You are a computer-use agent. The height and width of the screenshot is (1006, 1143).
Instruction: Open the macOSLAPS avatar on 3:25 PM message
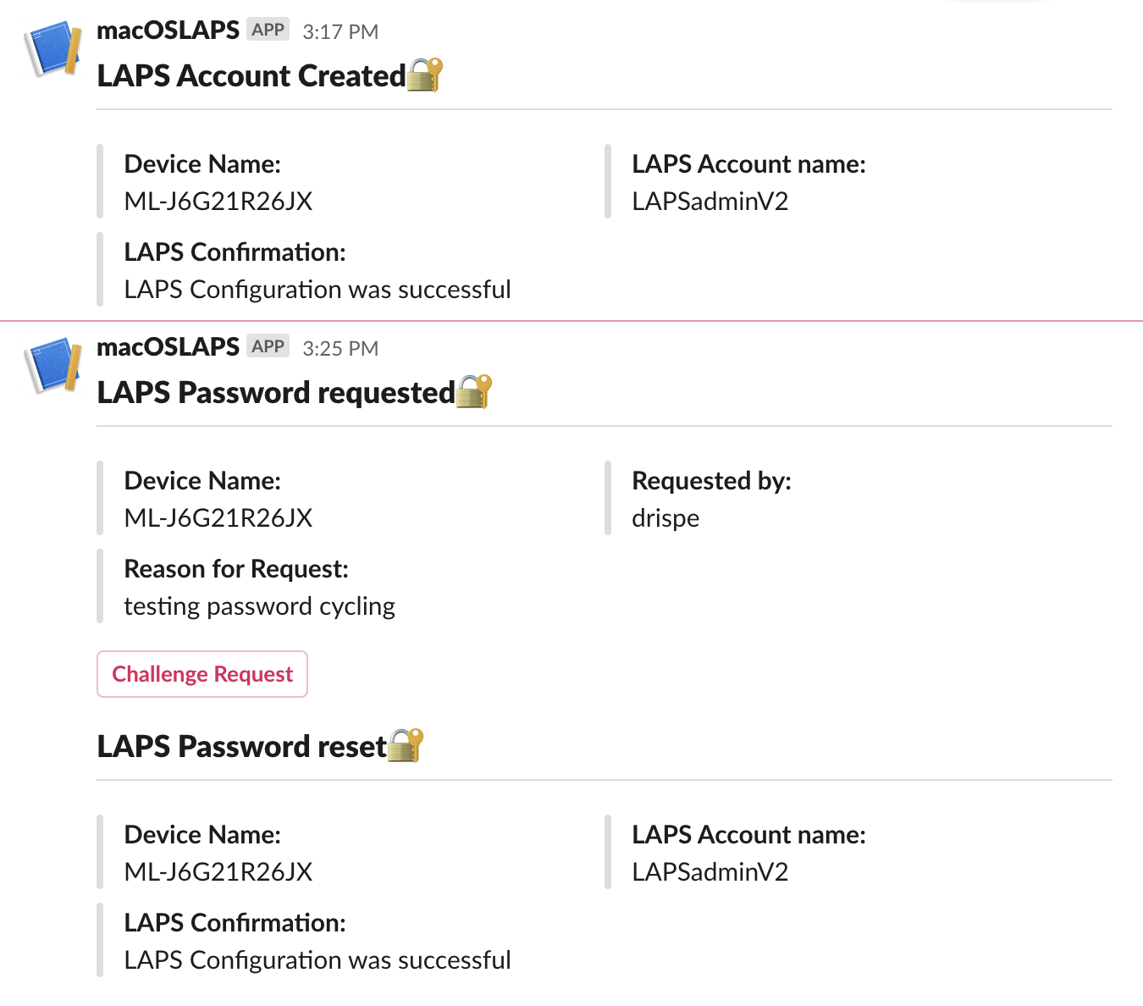[x=54, y=367]
